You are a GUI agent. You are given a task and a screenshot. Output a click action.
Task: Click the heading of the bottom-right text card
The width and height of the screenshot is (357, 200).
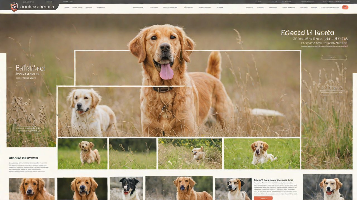click(x=274, y=180)
